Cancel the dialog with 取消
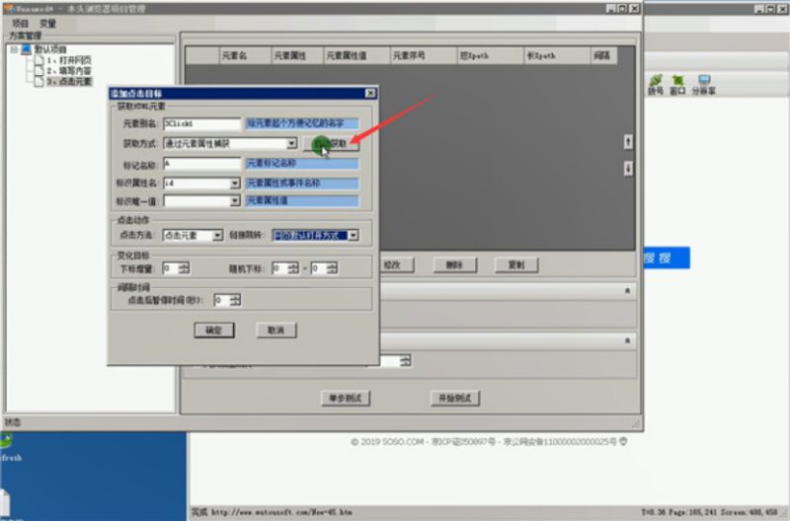Viewport: 790px width, 521px height. (276, 331)
